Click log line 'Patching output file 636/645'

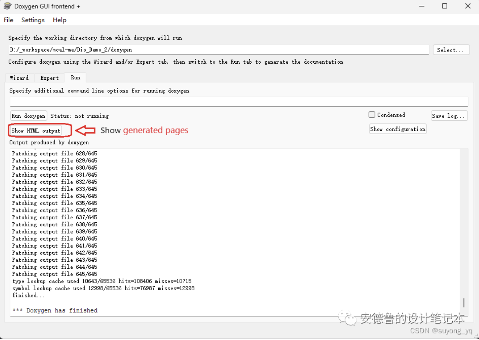click(54, 210)
